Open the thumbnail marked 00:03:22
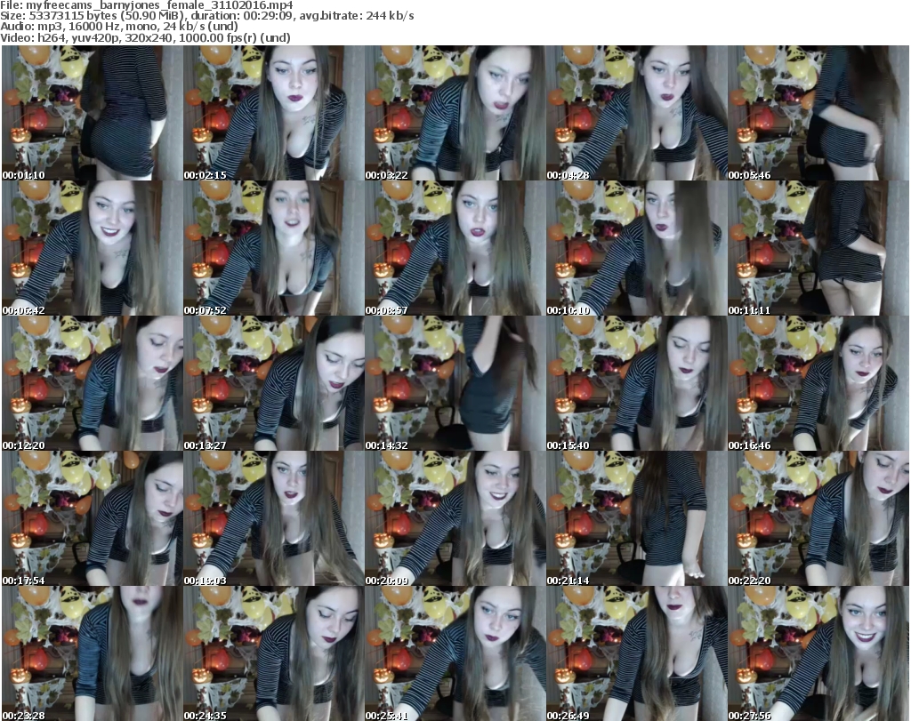Screen dimensions: 911x721 (454, 113)
